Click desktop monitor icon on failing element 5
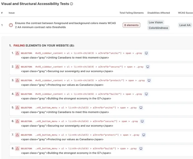193x159 pixels. [x=141, y=108]
